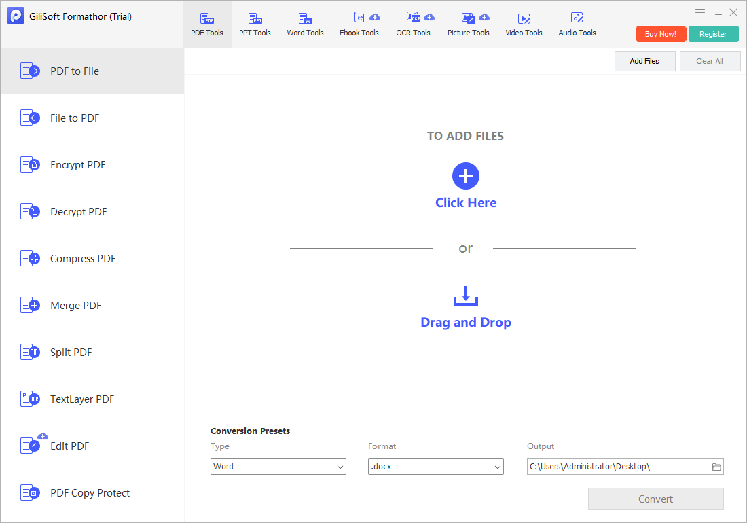Open the OCR Tools icon
Image resolution: width=747 pixels, height=523 pixels.
[x=413, y=18]
